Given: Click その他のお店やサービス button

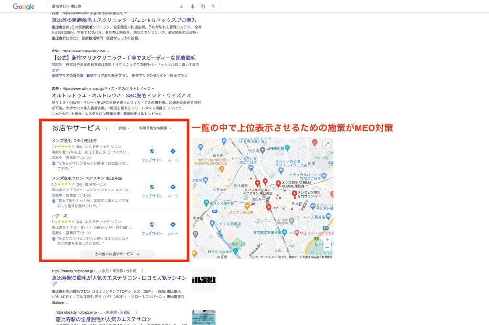Looking at the screenshot, I should (117, 254).
